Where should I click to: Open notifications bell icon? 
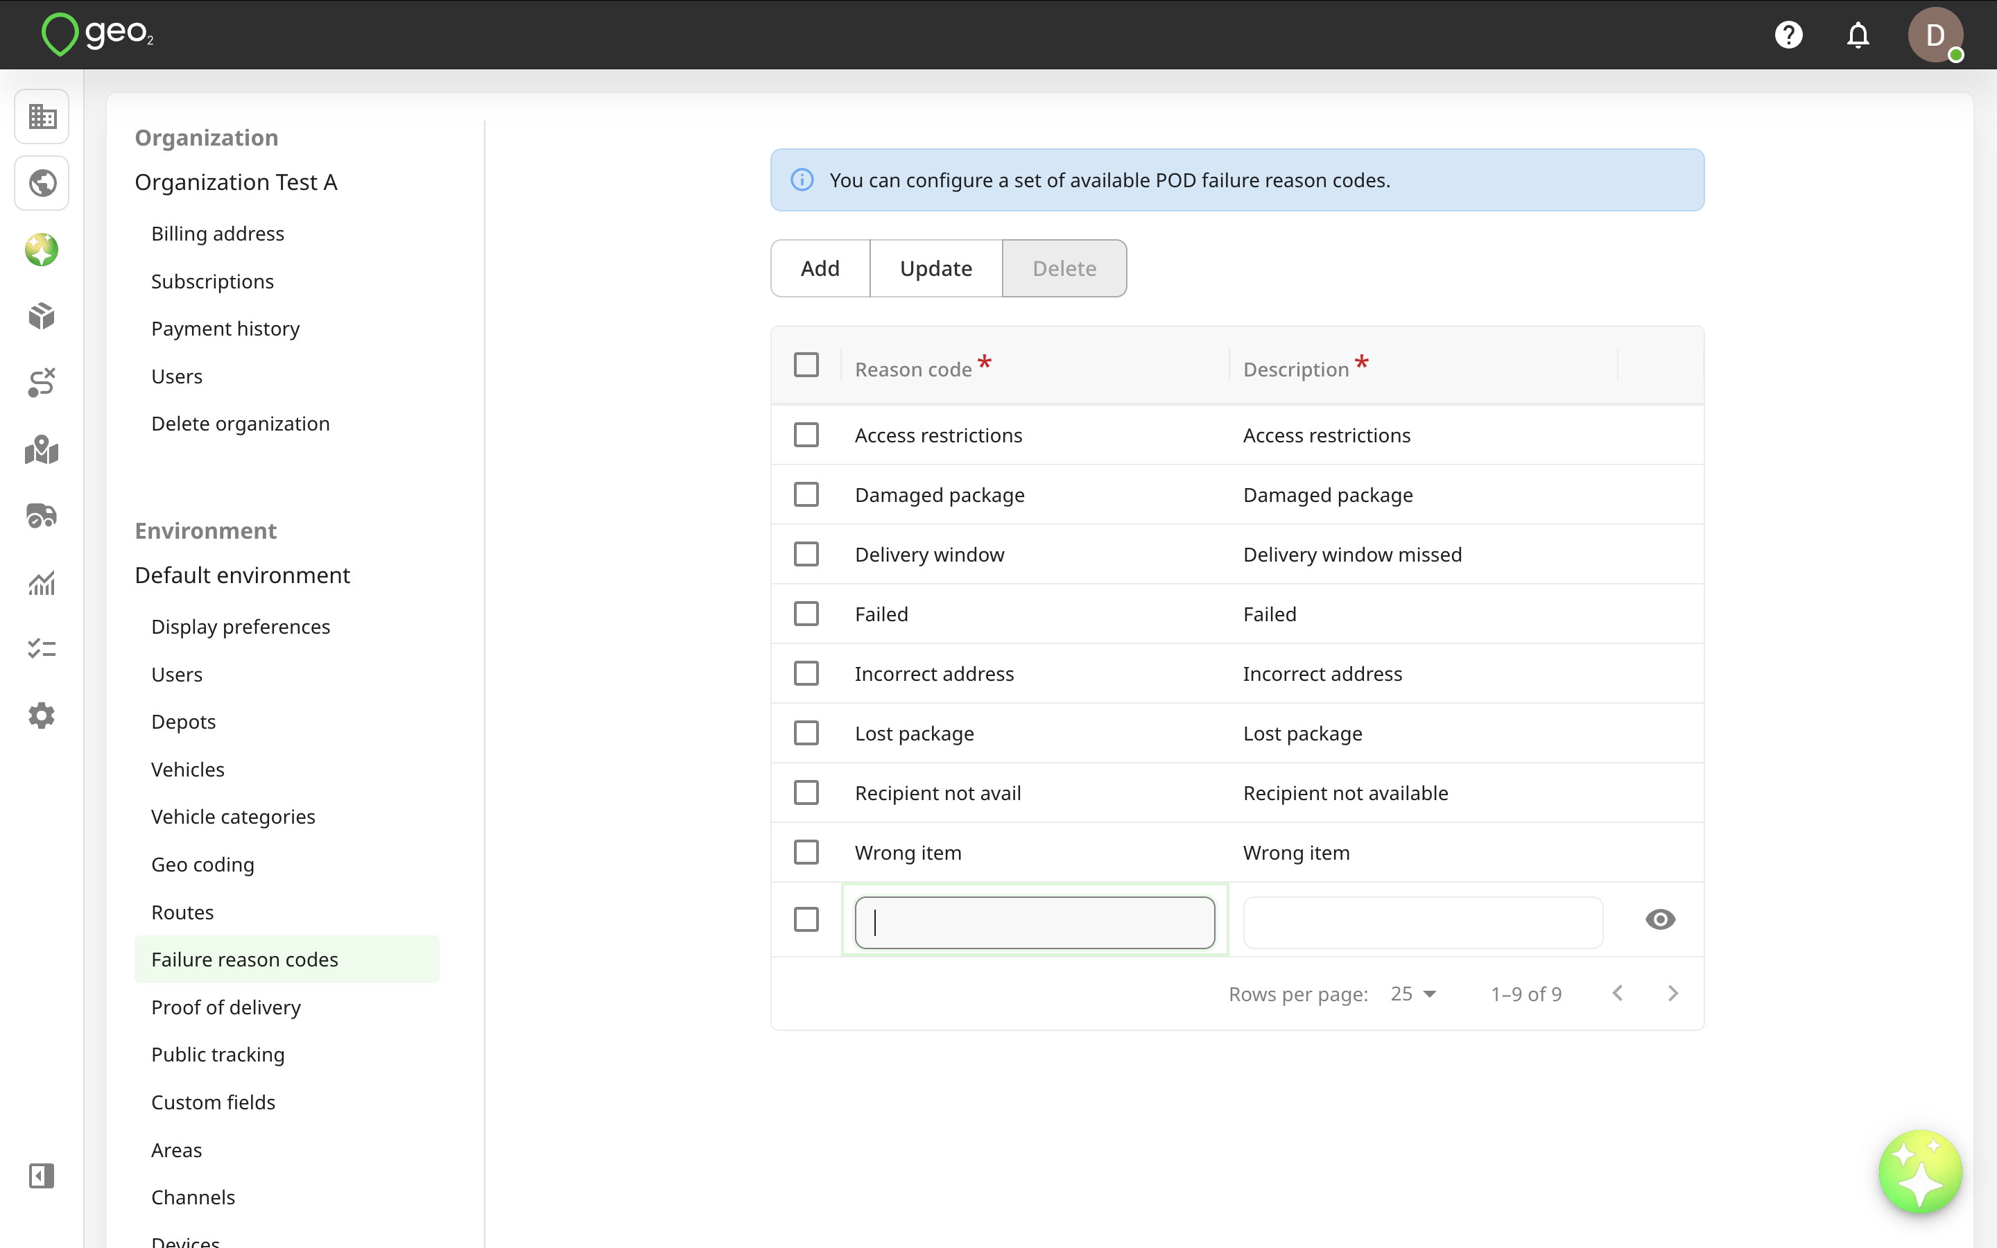click(1858, 35)
